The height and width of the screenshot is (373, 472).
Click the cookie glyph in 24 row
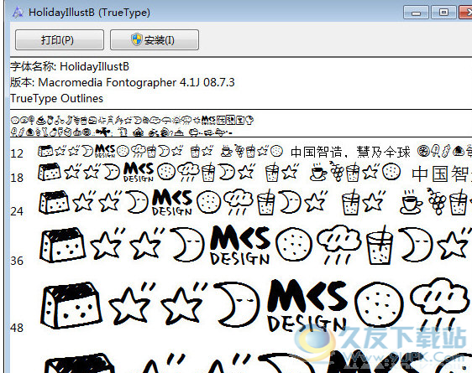[x=208, y=202]
